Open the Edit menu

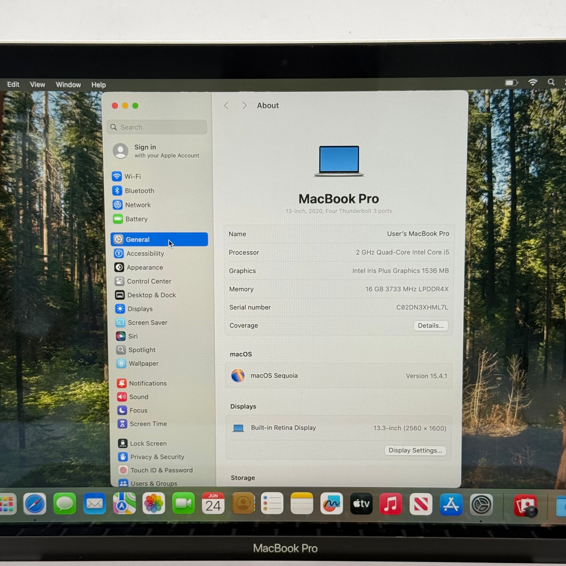[13, 85]
